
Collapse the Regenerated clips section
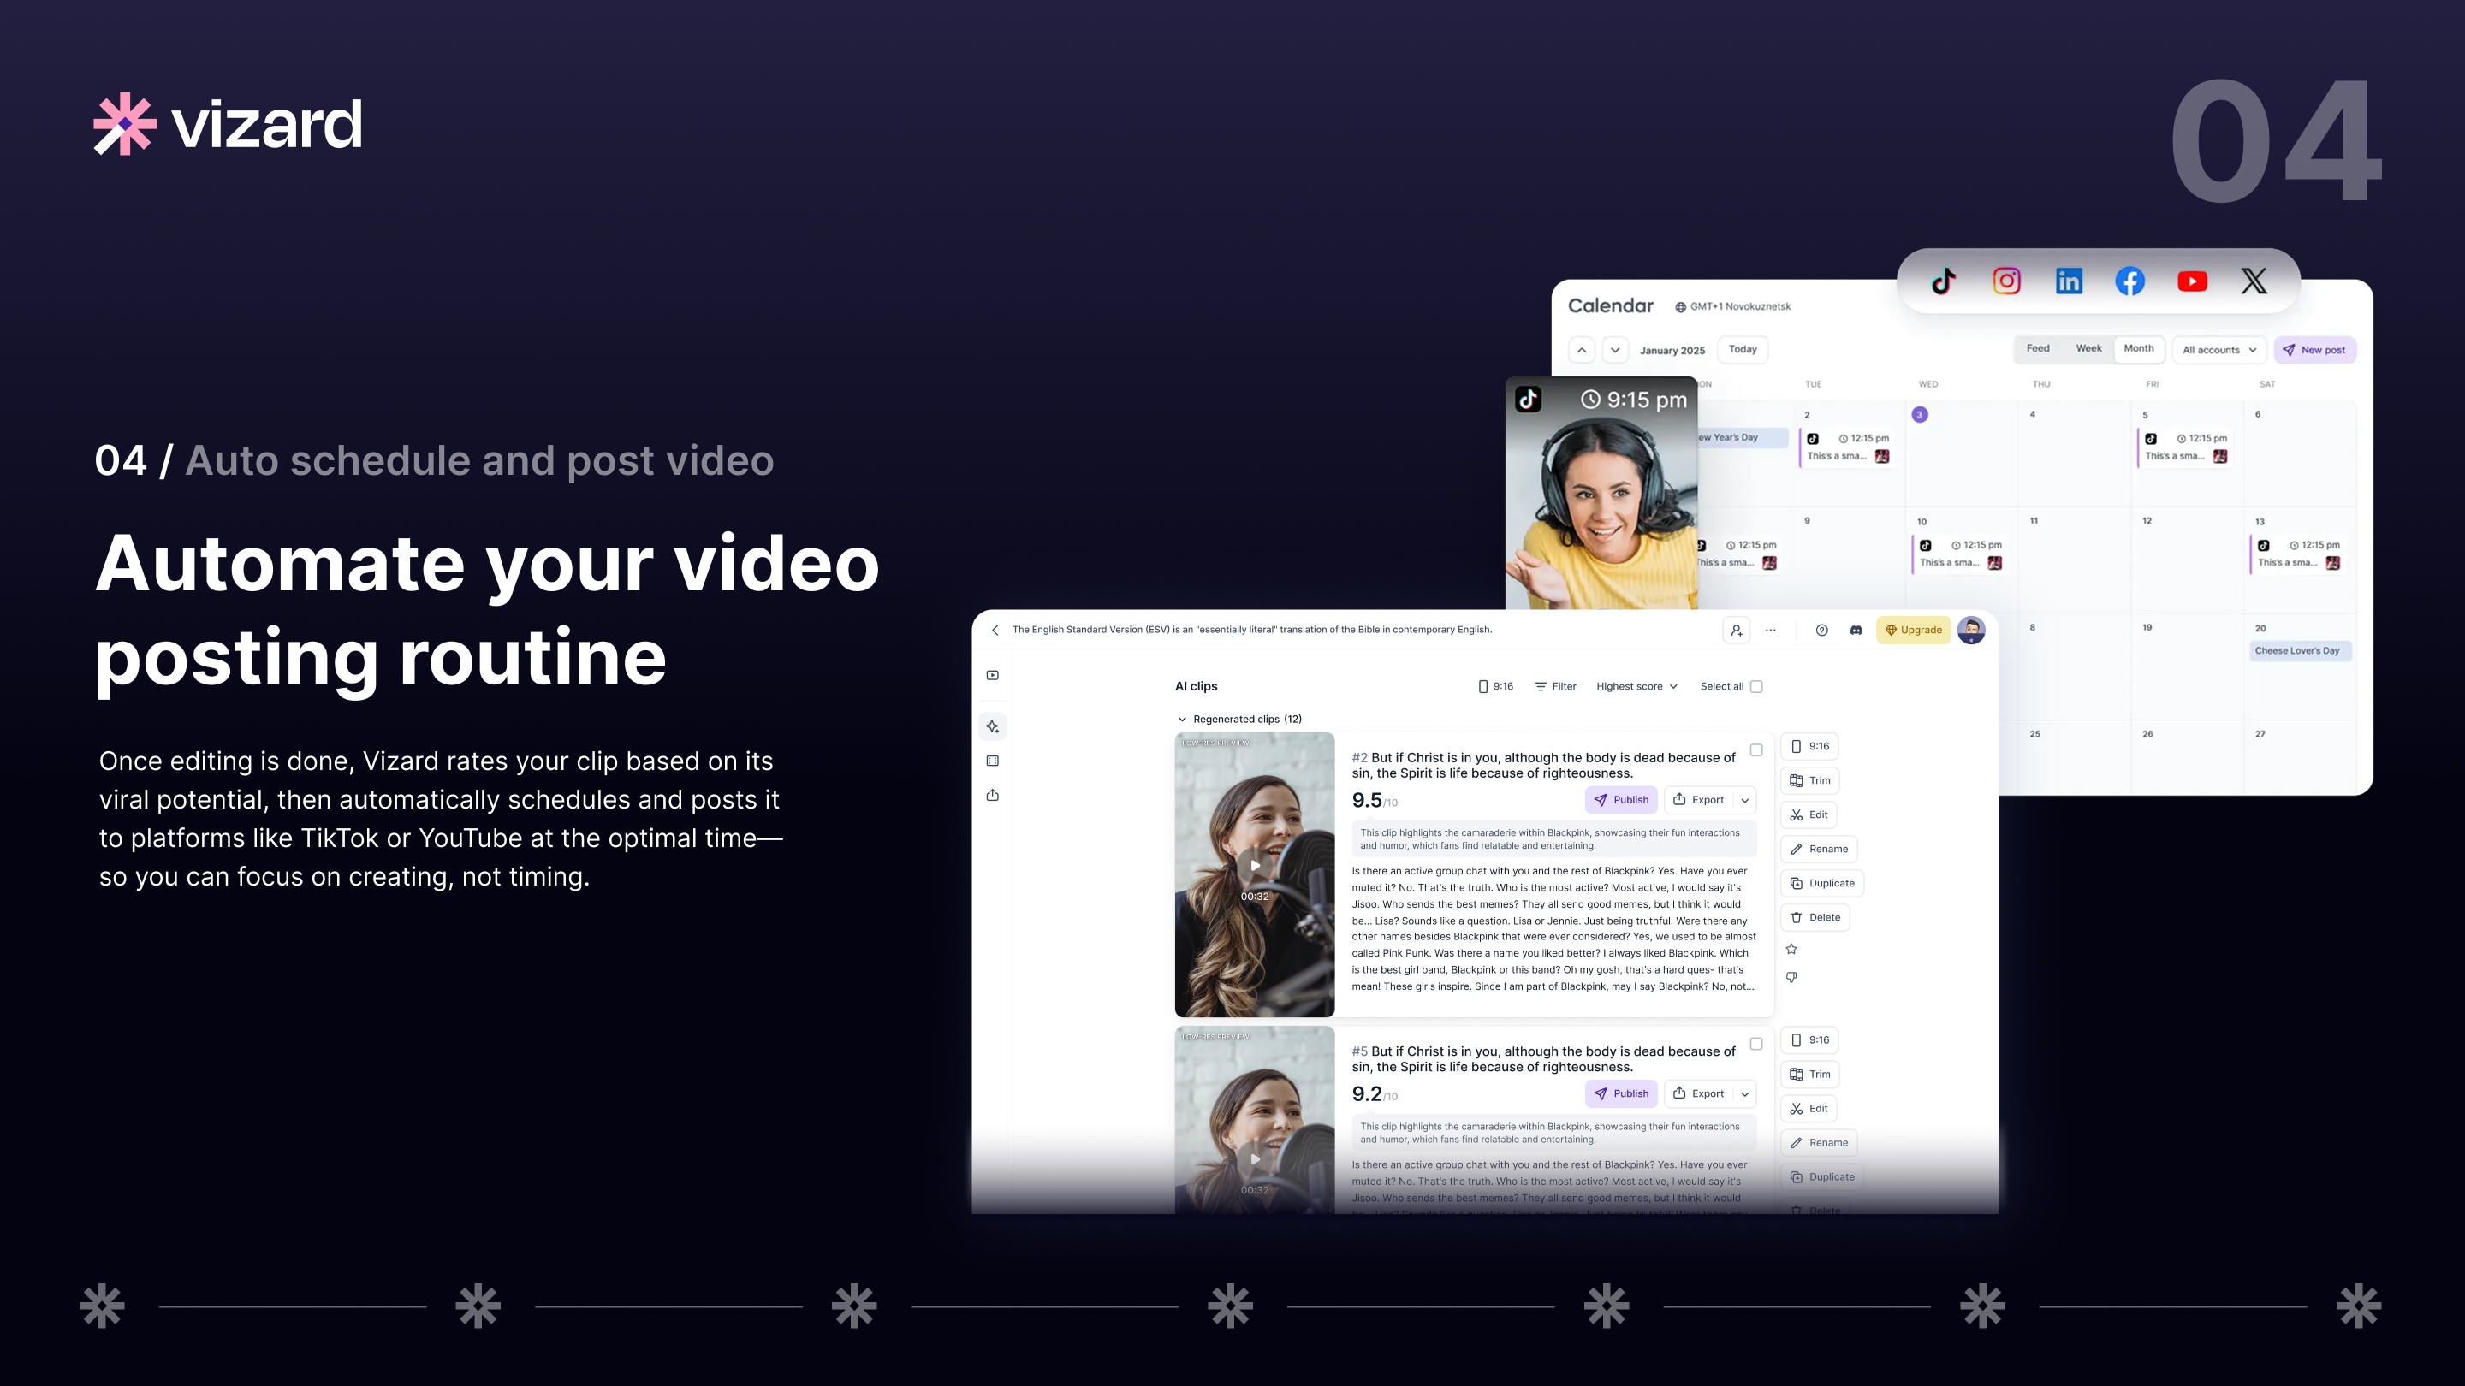[x=1183, y=720]
